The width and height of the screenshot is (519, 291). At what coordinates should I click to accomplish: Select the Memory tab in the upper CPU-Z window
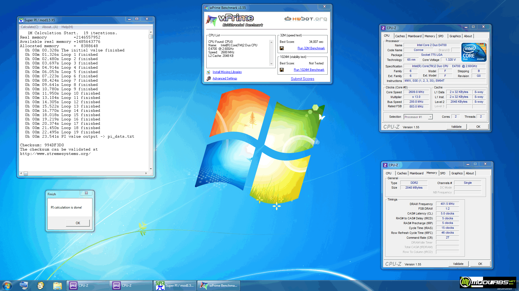[430, 36]
